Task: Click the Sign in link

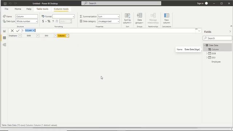Action: 200,3
